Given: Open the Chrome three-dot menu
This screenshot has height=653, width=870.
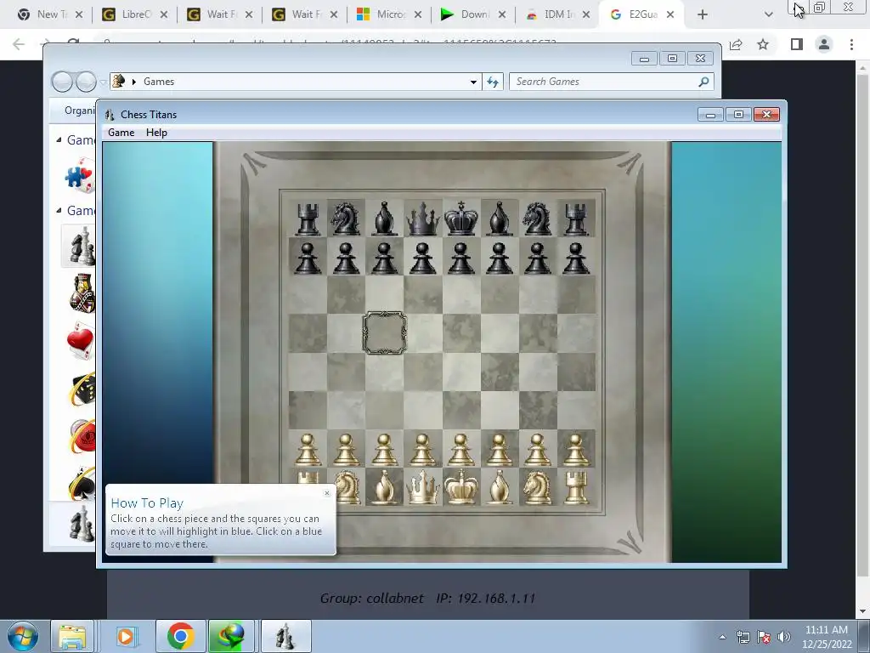Looking at the screenshot, I should 851,44.
